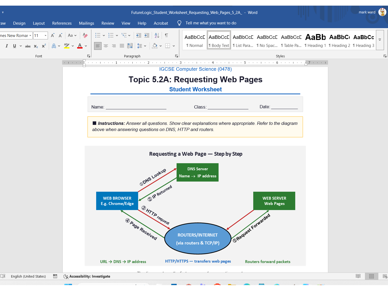Apply red font color
The image size is (388, 291).
click(x=80, y=46)
